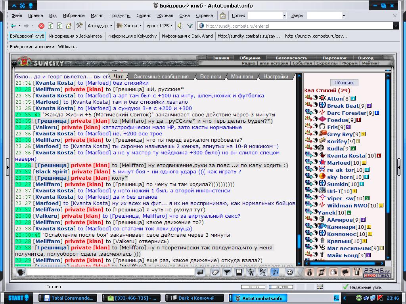
Task: Click private message arrow beside Marfoed
Action: tap(308, 162)
